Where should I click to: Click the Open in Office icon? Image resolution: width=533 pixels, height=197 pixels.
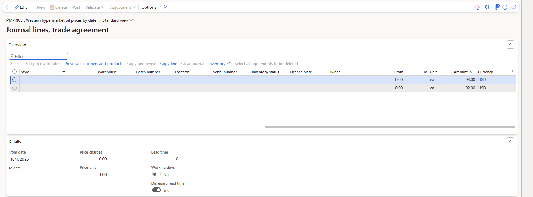click(x=487, y=7)
